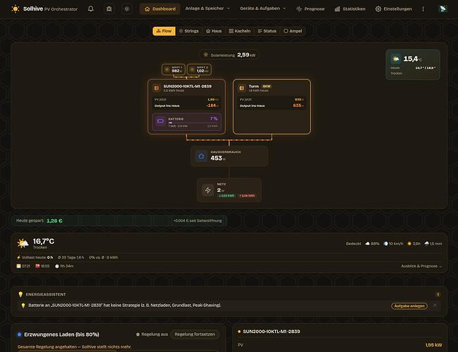The width and height of the screenshot is (458, 352).
Task: Click the Energieassistent lightbulb icon
Action: (x=20, y=294)
